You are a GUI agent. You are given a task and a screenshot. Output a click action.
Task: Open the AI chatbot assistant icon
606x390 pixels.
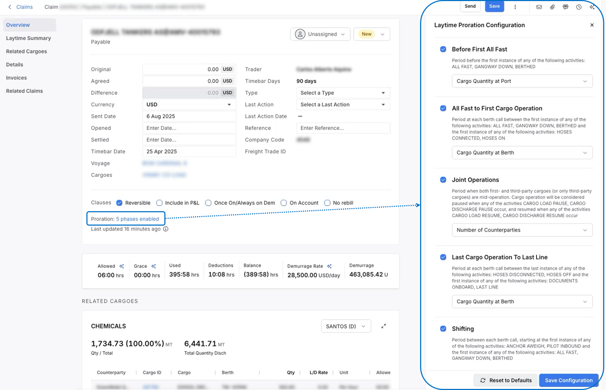(x=565, y=7)
